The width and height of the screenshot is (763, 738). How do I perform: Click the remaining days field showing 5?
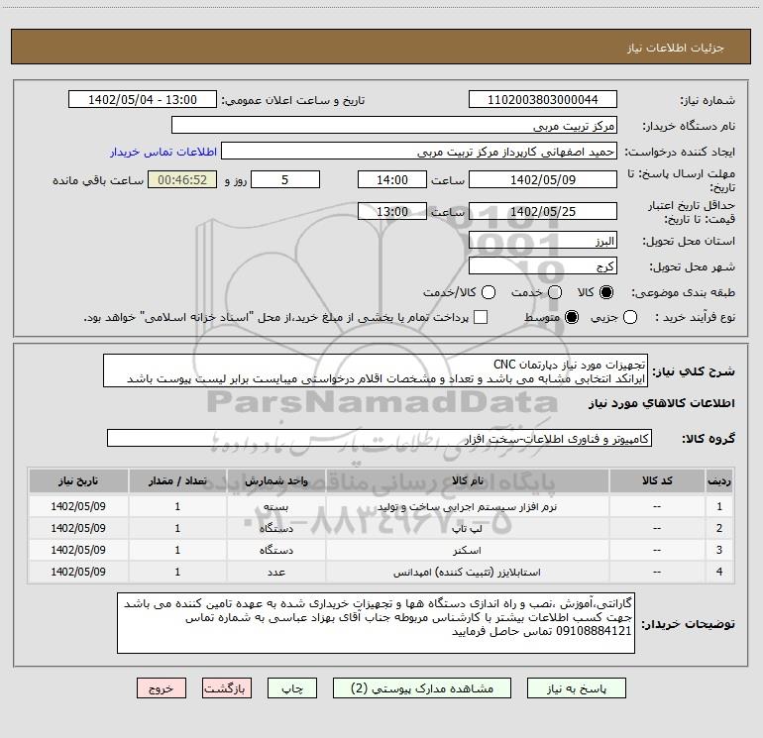[285, 179]
